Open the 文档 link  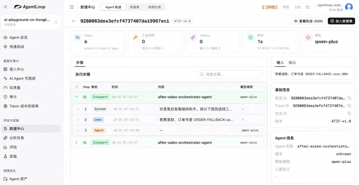[x=298, y=7]
